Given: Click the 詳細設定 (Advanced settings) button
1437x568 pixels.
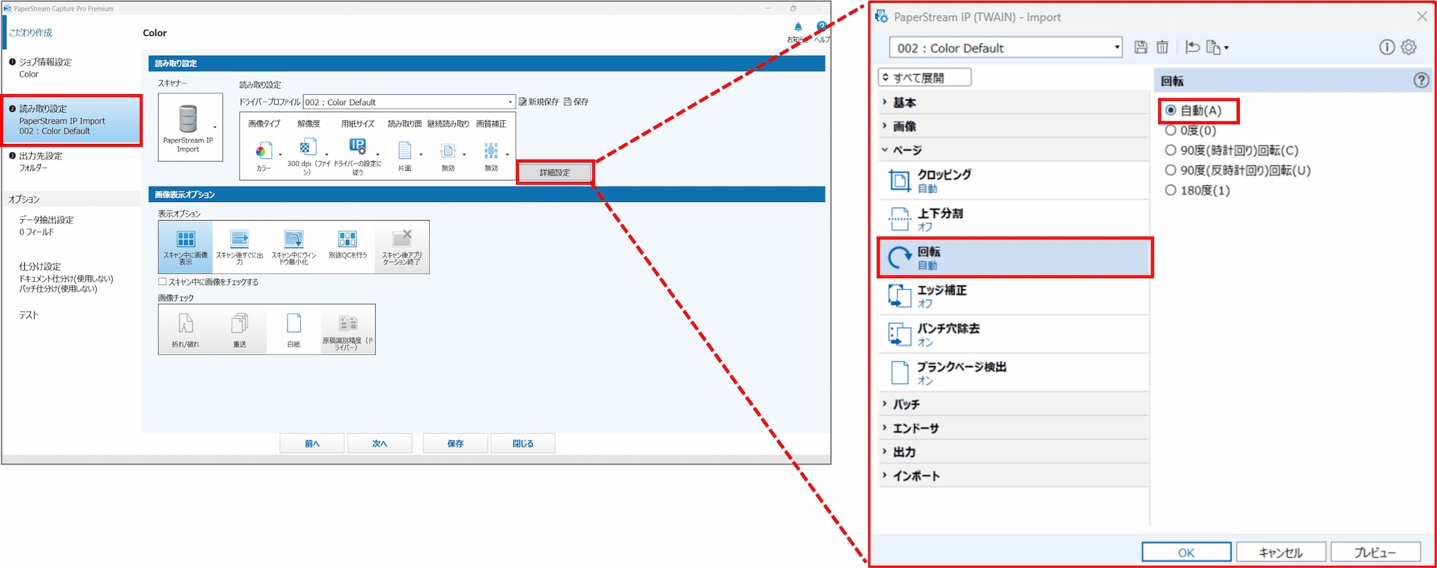Looking at the screenshot, I should pyautogui.click(x=555, y=172).
